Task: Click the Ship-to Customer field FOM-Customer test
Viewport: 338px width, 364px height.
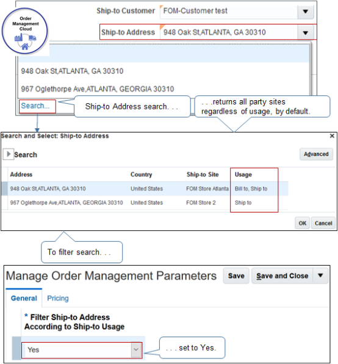Action: [x=229, y=11]
